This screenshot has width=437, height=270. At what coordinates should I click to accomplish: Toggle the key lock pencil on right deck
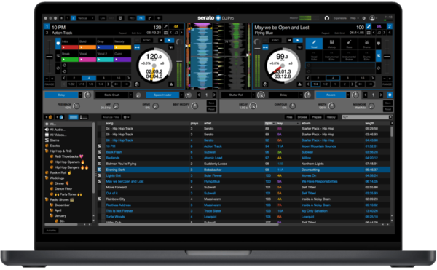tap(369, 27)
